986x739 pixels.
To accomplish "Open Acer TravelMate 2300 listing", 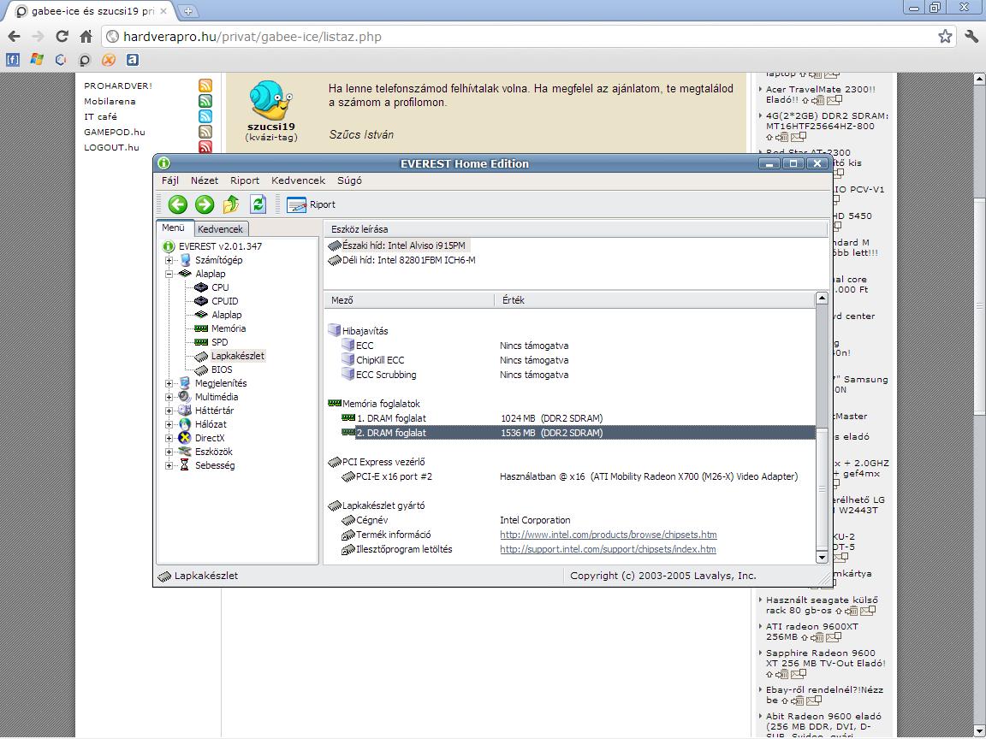I will 820,94.
